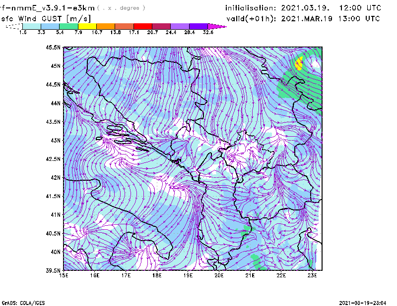Click latitude label 45.5N
397x306 pixels.
tap(53, 47)
